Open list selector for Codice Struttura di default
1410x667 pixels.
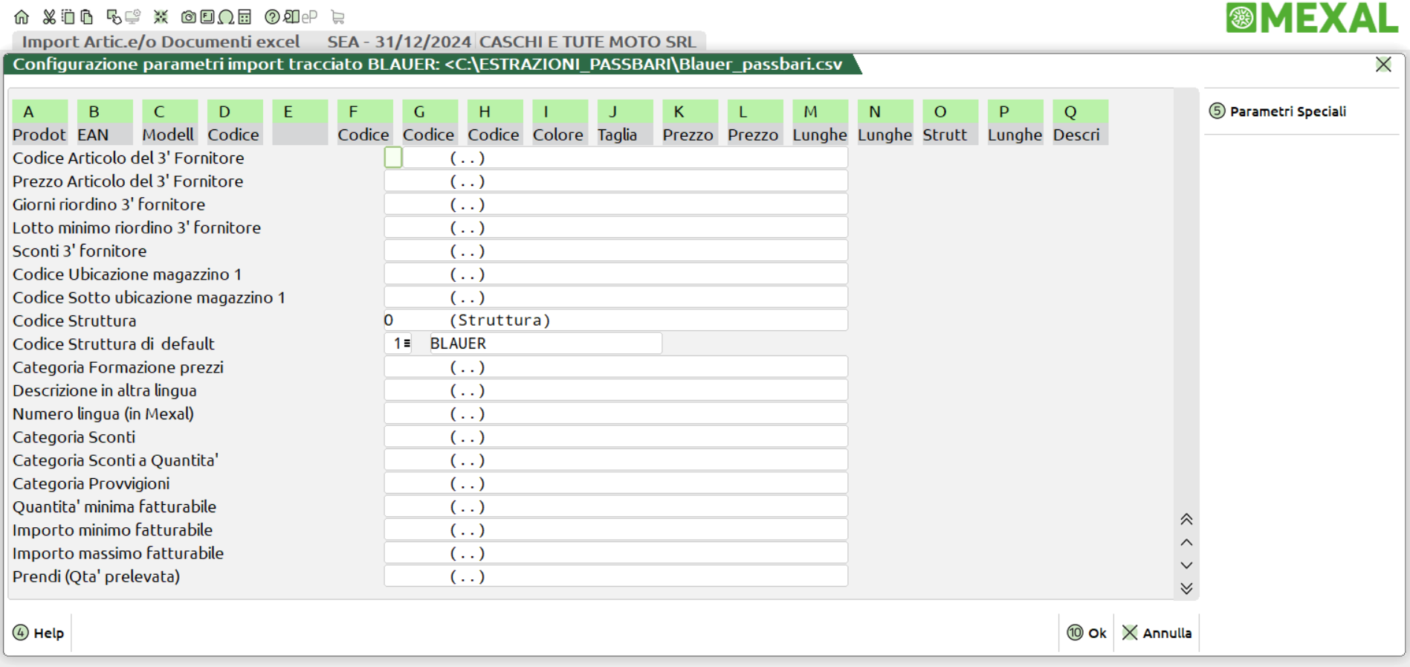(407, 344)
